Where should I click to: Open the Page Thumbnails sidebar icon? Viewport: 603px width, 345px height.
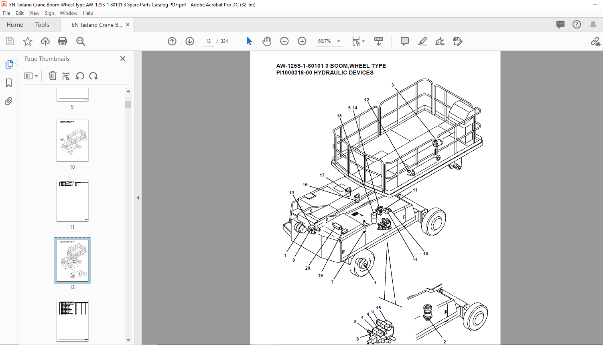point(9,64)
